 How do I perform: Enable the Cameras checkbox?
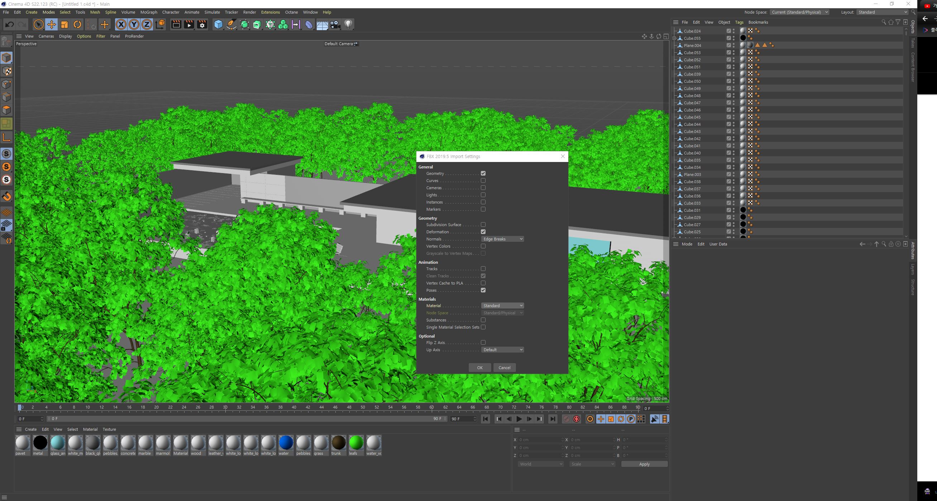click(x=483, y=188)
